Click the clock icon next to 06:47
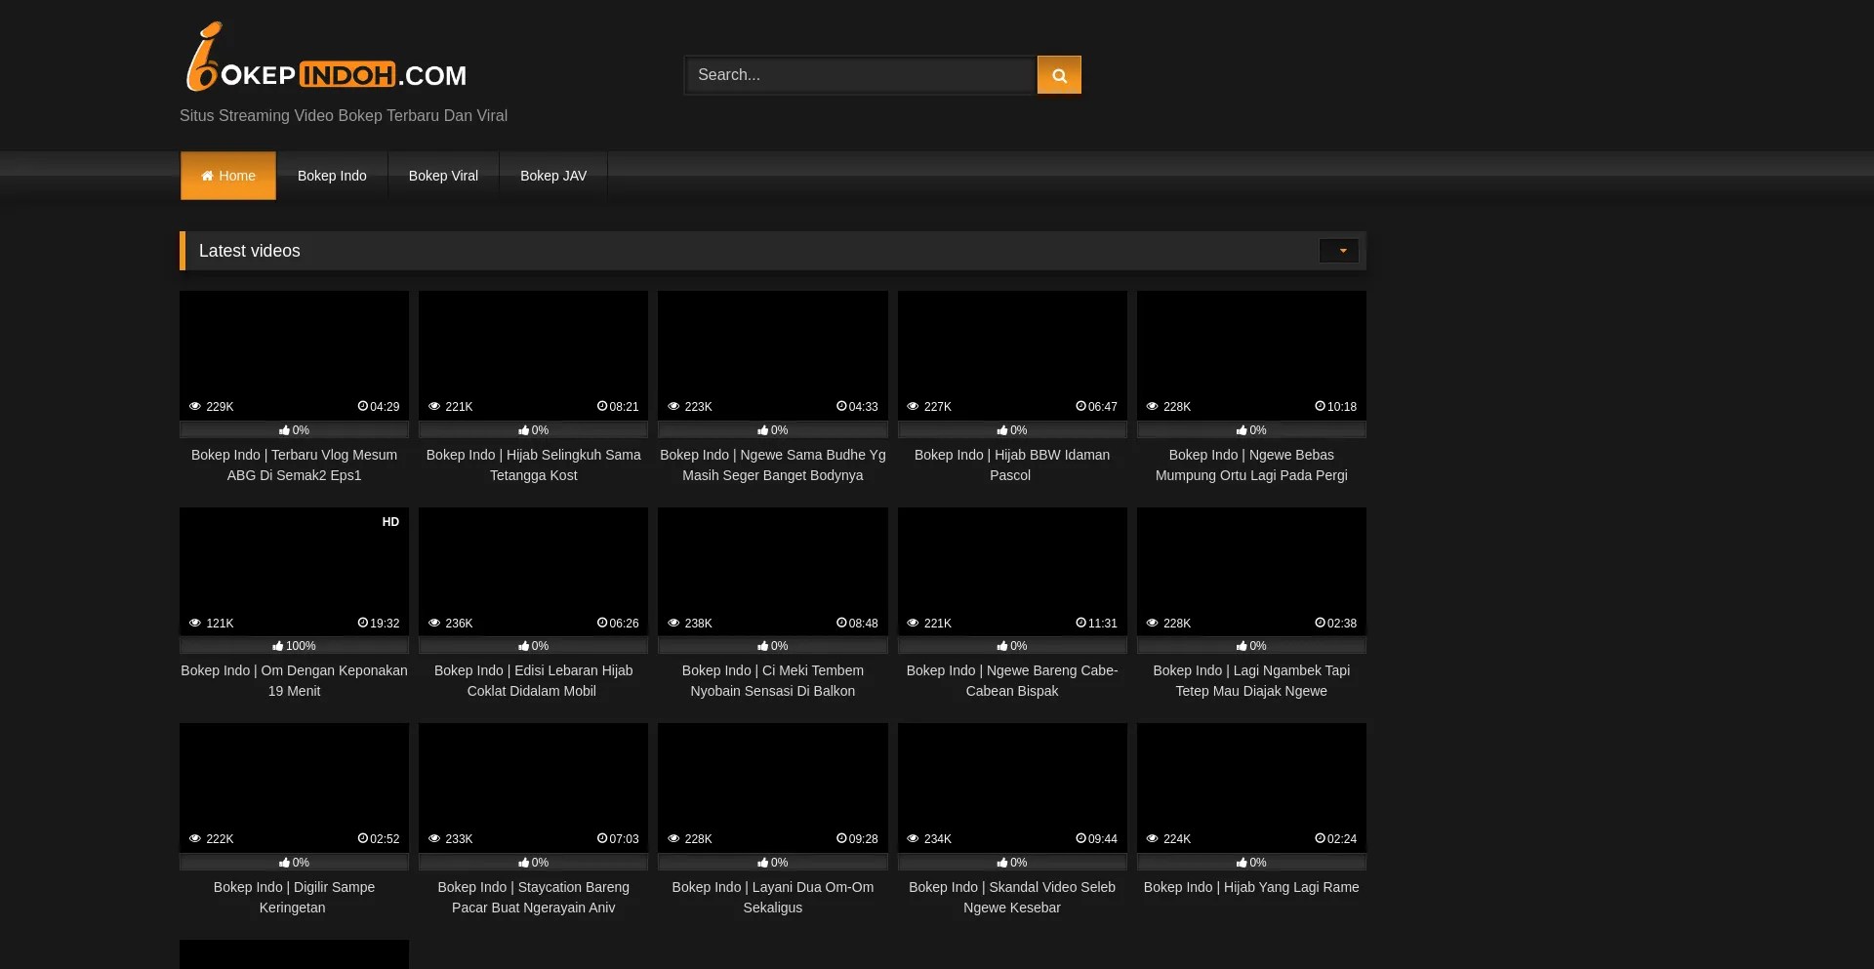Viewport: 1874px width, 969px height. [1081, 407]
